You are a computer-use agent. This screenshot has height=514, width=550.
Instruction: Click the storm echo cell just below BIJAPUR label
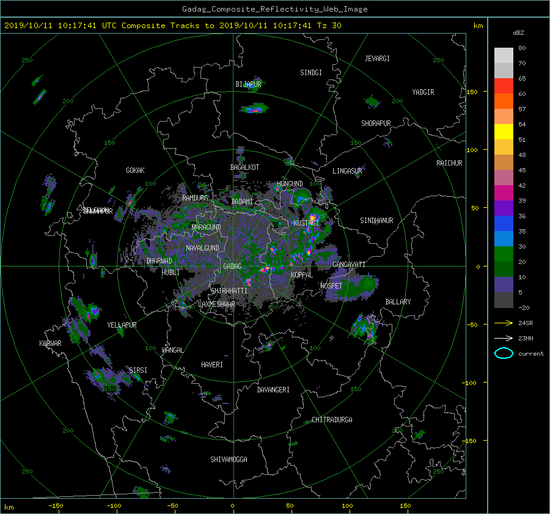255,108
